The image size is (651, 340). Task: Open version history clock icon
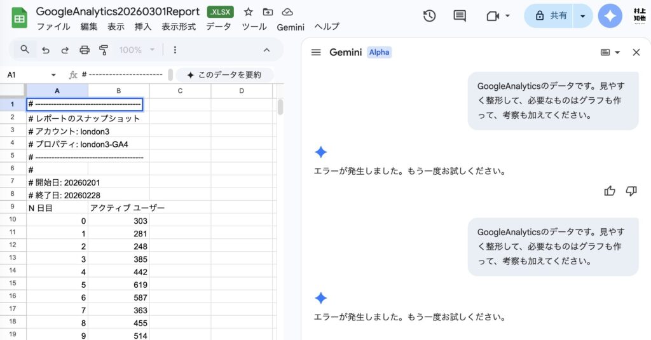[x=429, y=16]
